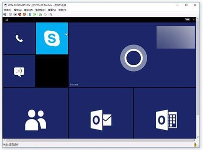This screenshot has width=203, height=150.
Task: Reset the VM with green play icon
Action: [35, 14]
